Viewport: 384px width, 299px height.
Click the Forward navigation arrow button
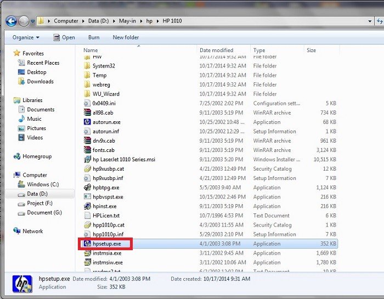(24, 21)
